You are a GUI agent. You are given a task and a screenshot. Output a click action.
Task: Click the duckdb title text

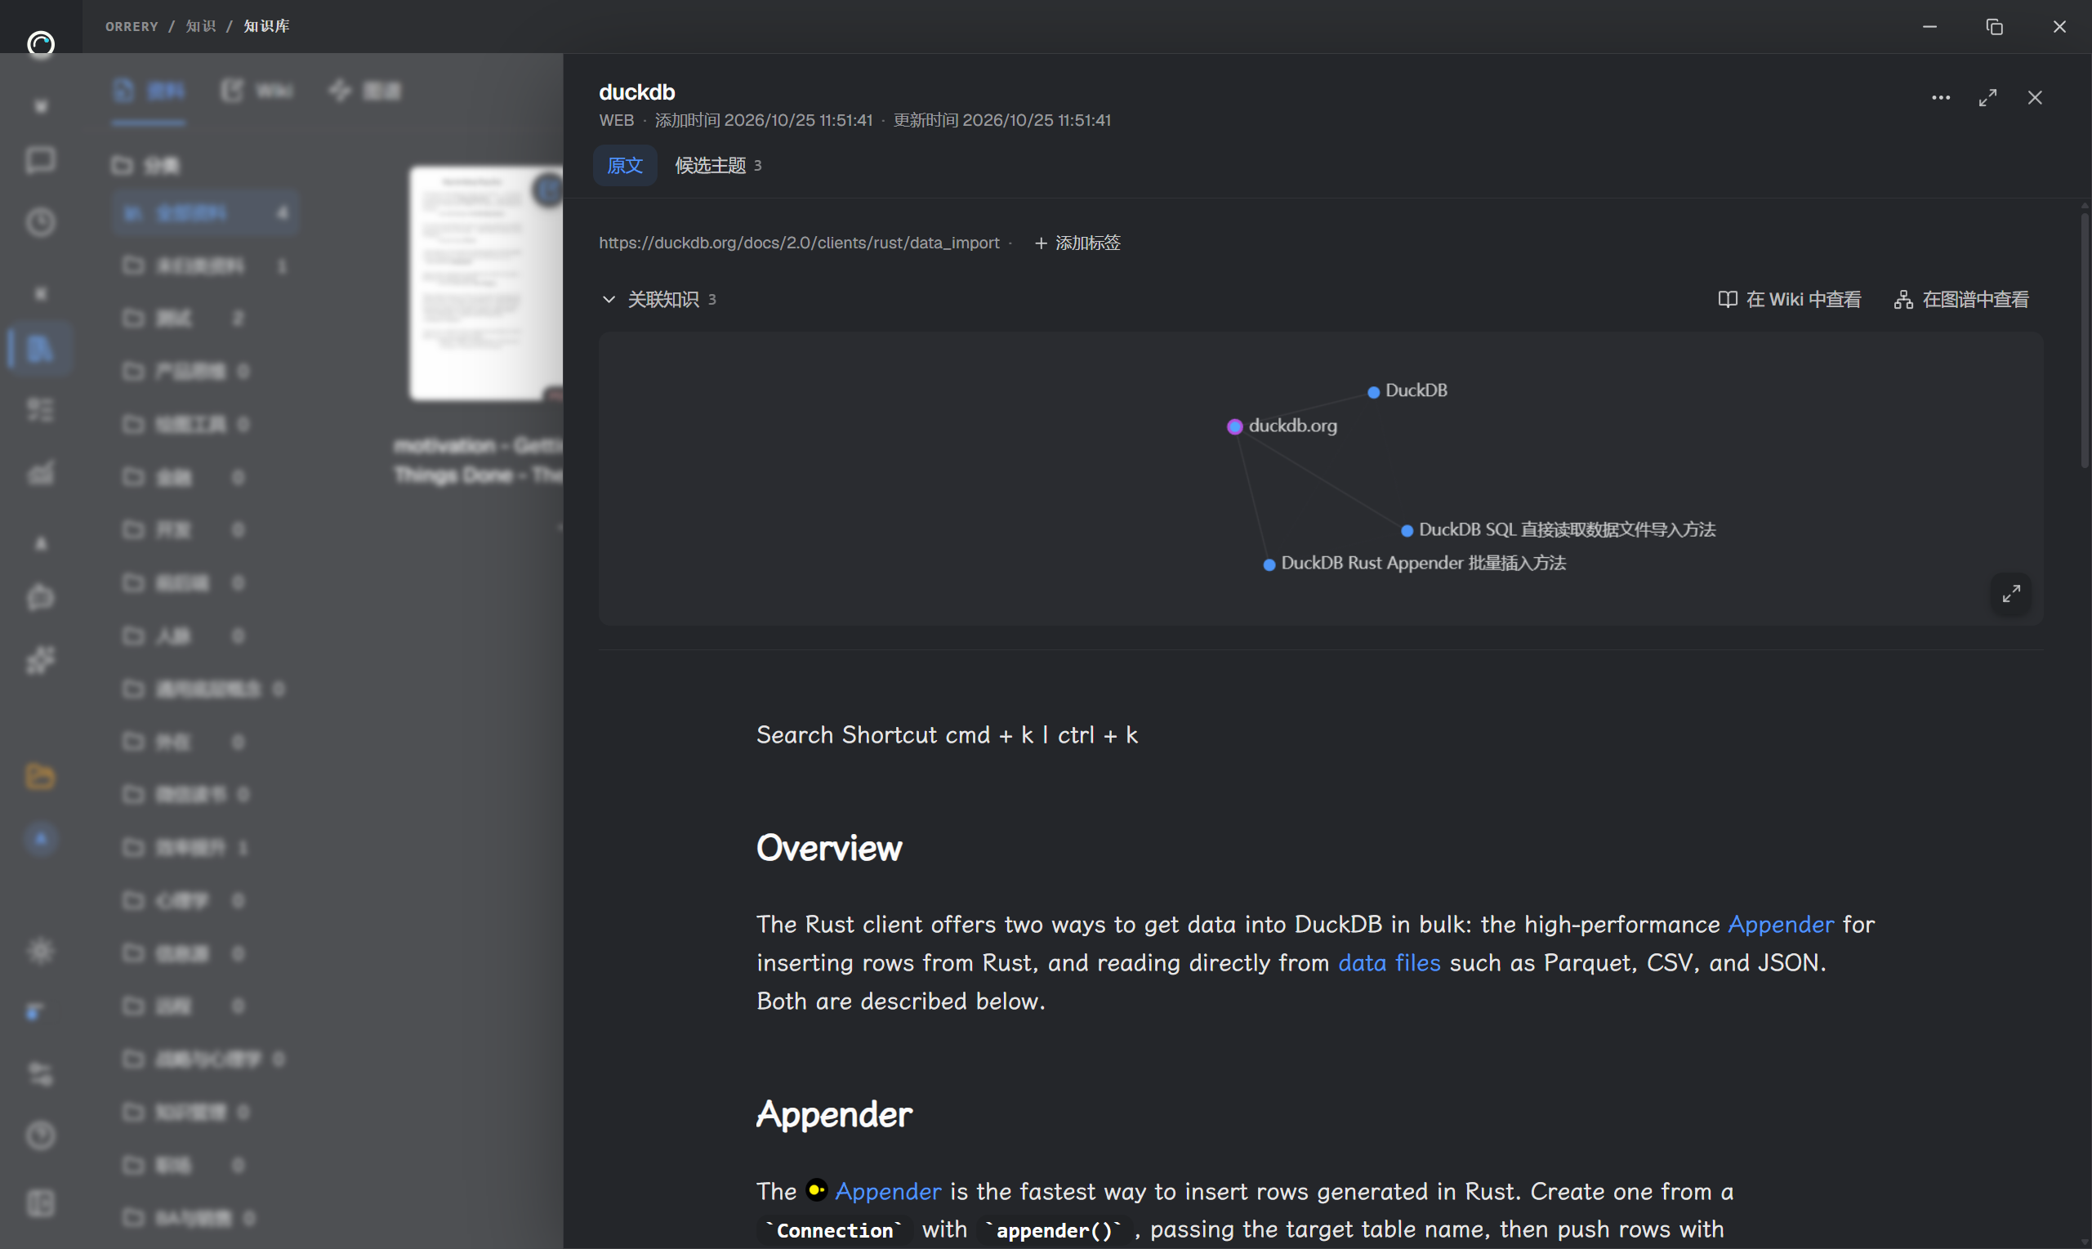(x=637, y=91)
